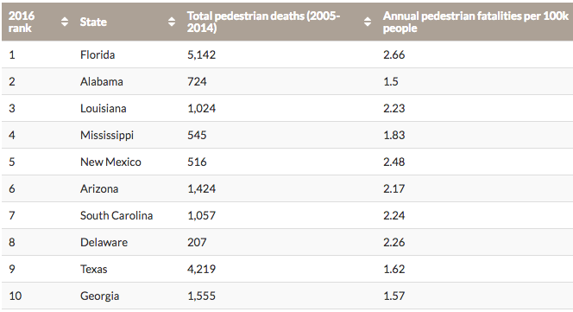Click Annual pedestrian fatalities per 100k header

475,22
